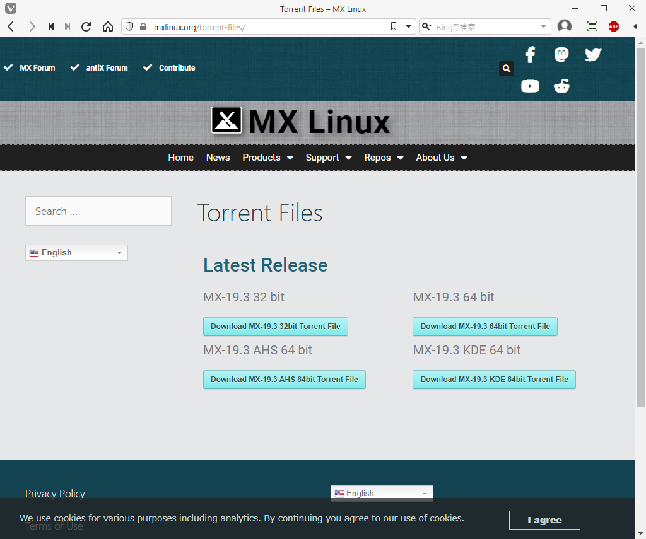Click the Latest Release heading
The width and height of the screenshot is (646, 539).
pos(266,265)
